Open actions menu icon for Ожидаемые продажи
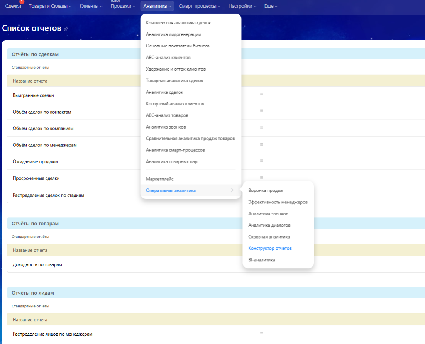 point(261,161)
